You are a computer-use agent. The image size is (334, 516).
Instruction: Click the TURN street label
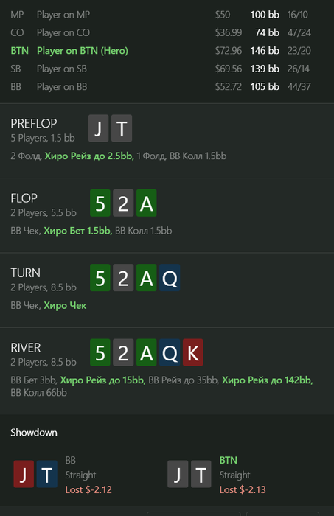click(25, 273)
